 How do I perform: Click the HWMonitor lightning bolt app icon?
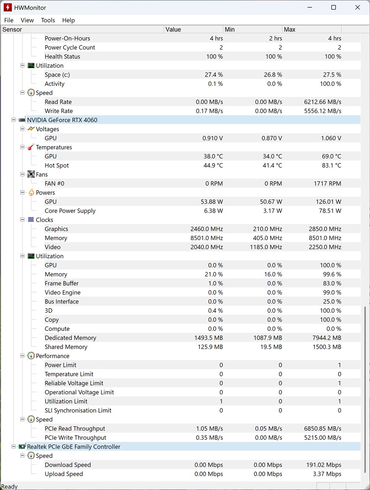coord(8,7)
